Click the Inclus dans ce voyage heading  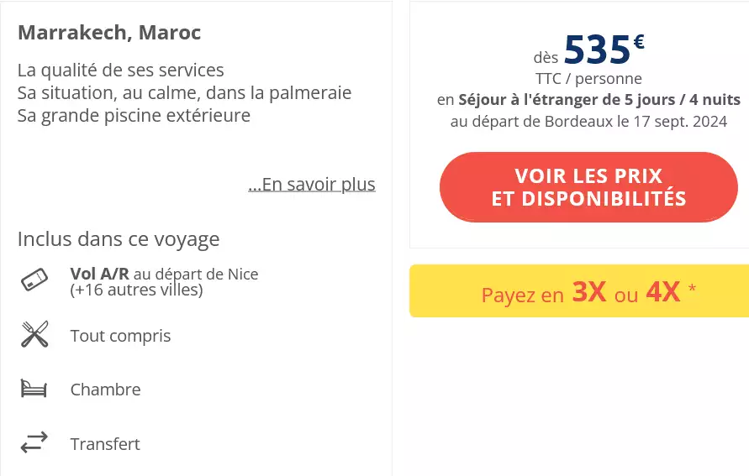119,239
